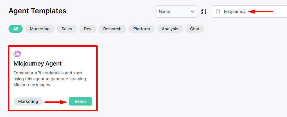Image resolution: width=287 pixels, height=117 pixels.
Task: Open the Midjourney Agent card title
Action: pos(38,64)
